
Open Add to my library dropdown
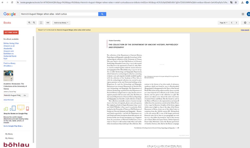tap(61, 23)
